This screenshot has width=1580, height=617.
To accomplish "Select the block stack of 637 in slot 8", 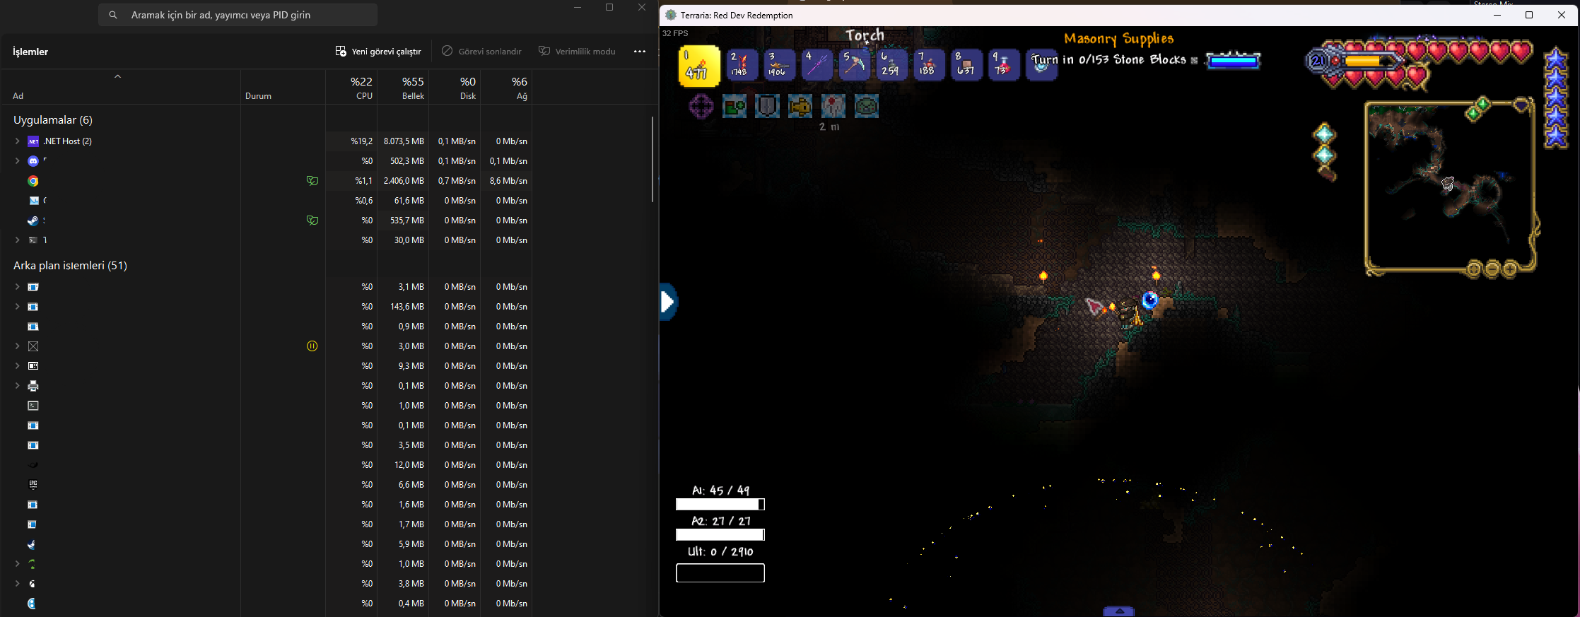I will coord(966,65).
